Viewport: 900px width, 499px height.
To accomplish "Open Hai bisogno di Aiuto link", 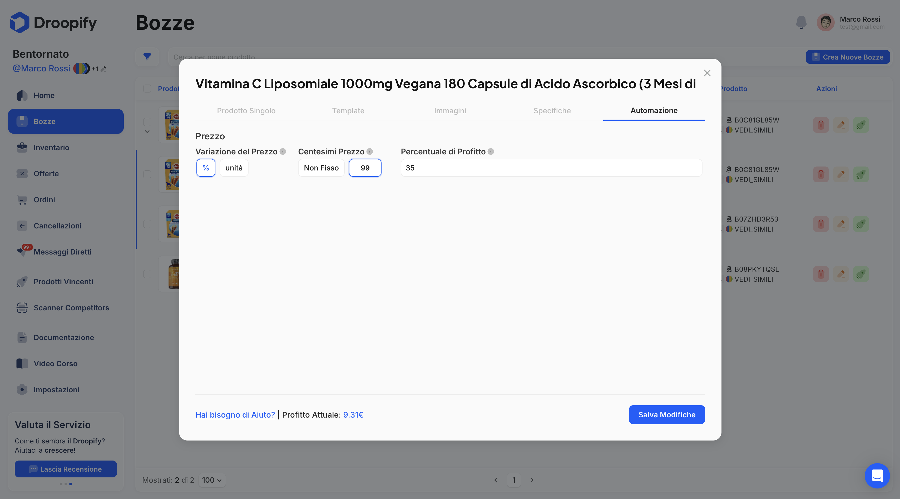I will (235, 415).
